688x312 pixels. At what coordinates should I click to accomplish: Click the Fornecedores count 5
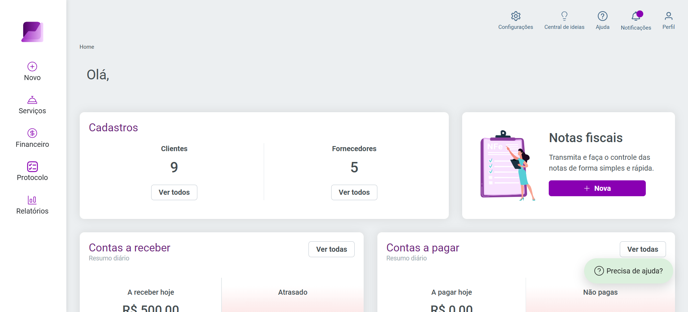[x=354, y=167]
